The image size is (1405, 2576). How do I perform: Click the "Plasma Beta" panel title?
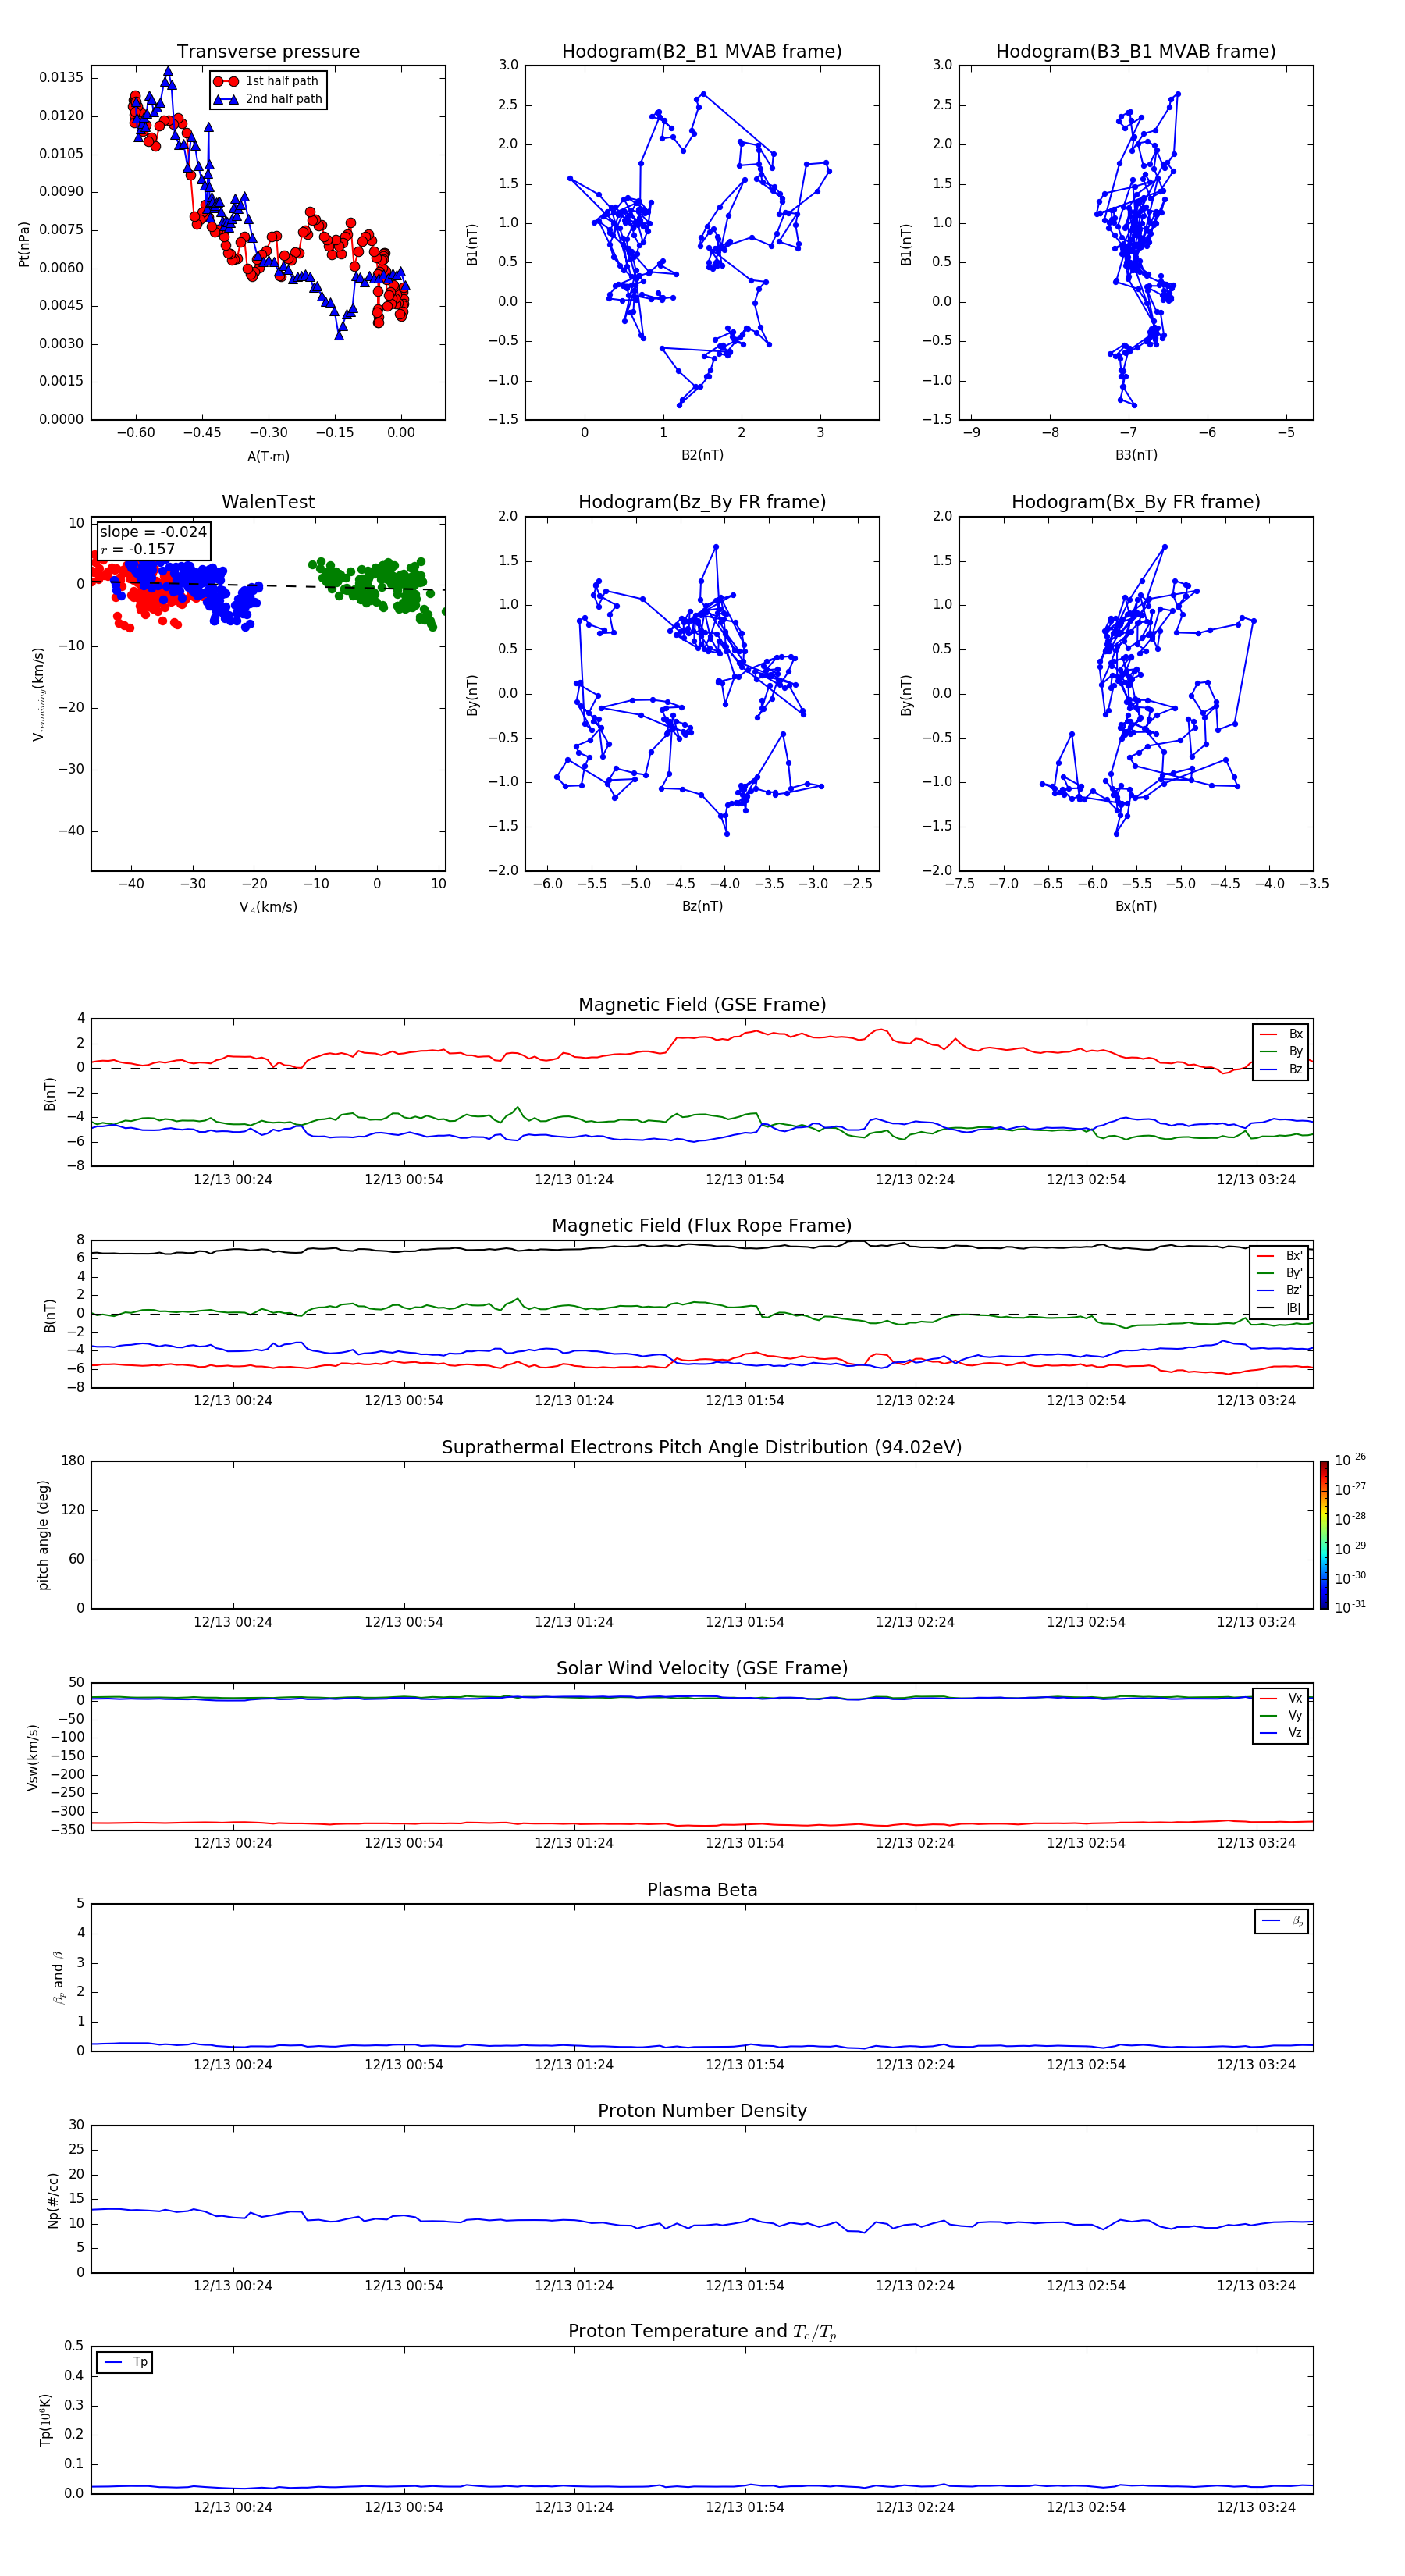[702, 1891]
